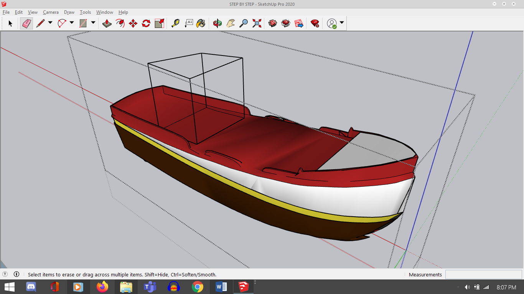
Task: Open the Camera menu
Action: click(x=51, y=12)
